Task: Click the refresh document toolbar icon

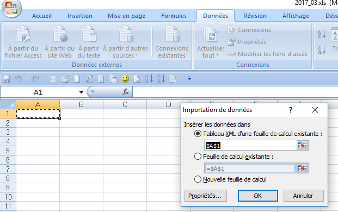Action: (101, 79)
